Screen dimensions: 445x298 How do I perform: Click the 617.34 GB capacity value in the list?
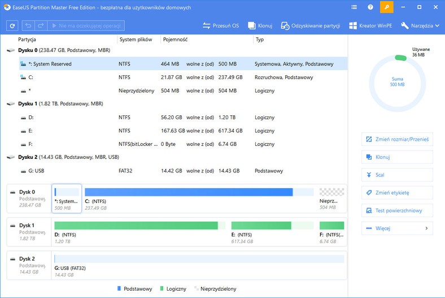tap(230, 131)
